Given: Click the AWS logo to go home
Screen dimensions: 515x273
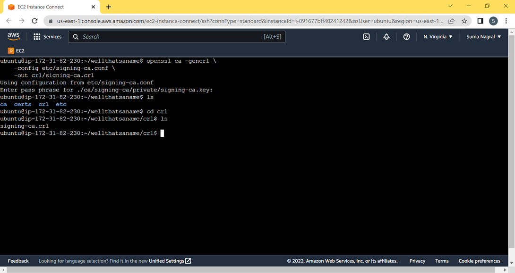Looking at the screenshot, I should click(x=13, y=36).
